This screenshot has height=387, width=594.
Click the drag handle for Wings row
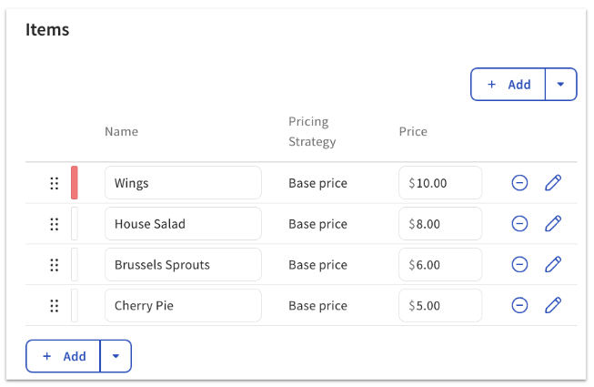(x=54, y=183)
